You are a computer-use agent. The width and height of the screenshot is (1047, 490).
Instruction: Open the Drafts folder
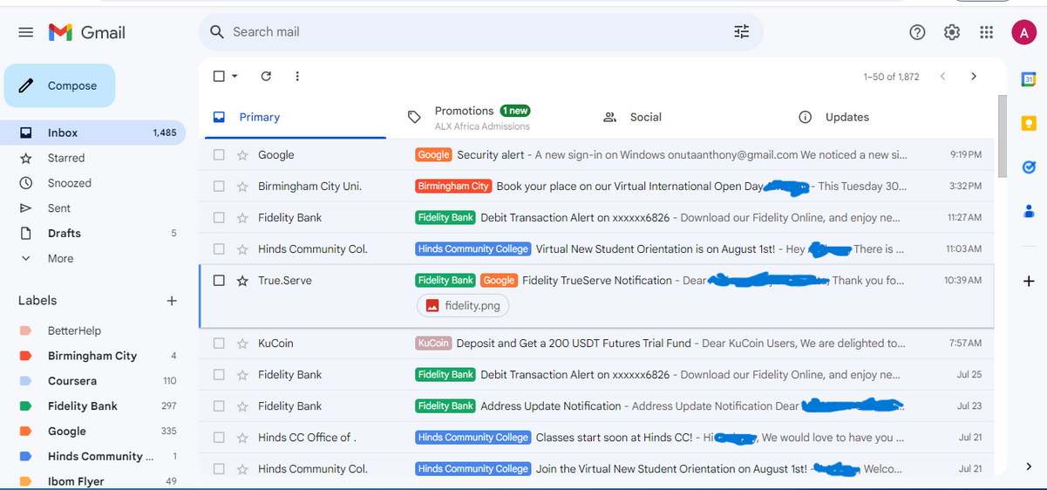(x=93, y=234)
